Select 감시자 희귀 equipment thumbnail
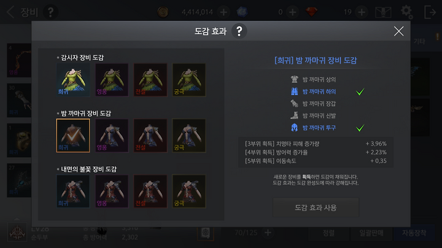Screen dimensions: 442x248 pyautogui.click(x=73, y=80)
